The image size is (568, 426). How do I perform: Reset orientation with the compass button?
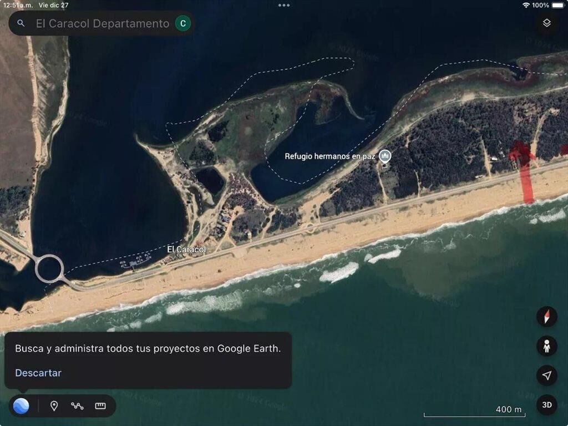click(x=546, y=317)
